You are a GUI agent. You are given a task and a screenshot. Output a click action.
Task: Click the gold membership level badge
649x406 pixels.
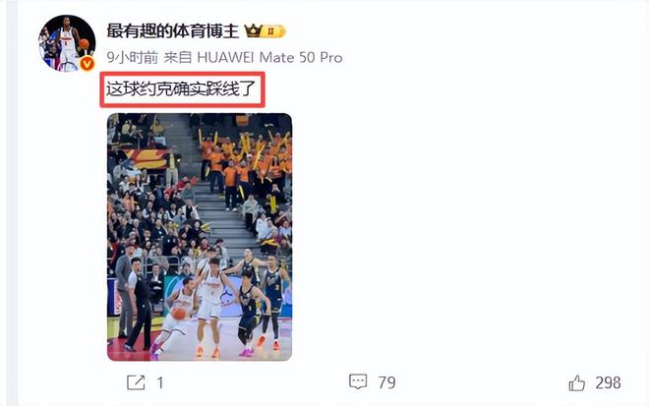pyautogui.click(x=273, y=31)
